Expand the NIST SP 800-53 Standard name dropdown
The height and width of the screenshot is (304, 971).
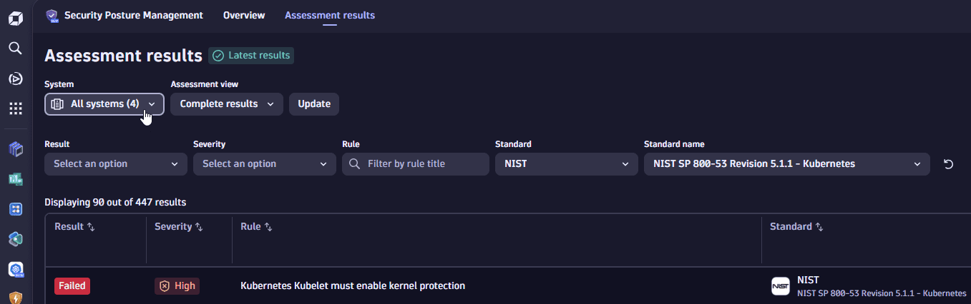click(787, 164)
